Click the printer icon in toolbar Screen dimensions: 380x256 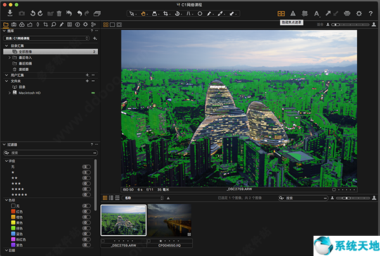[x=346, y=13]
